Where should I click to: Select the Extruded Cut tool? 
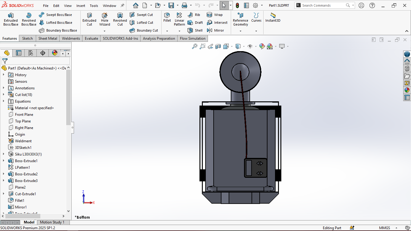click(x=89, y=19)
